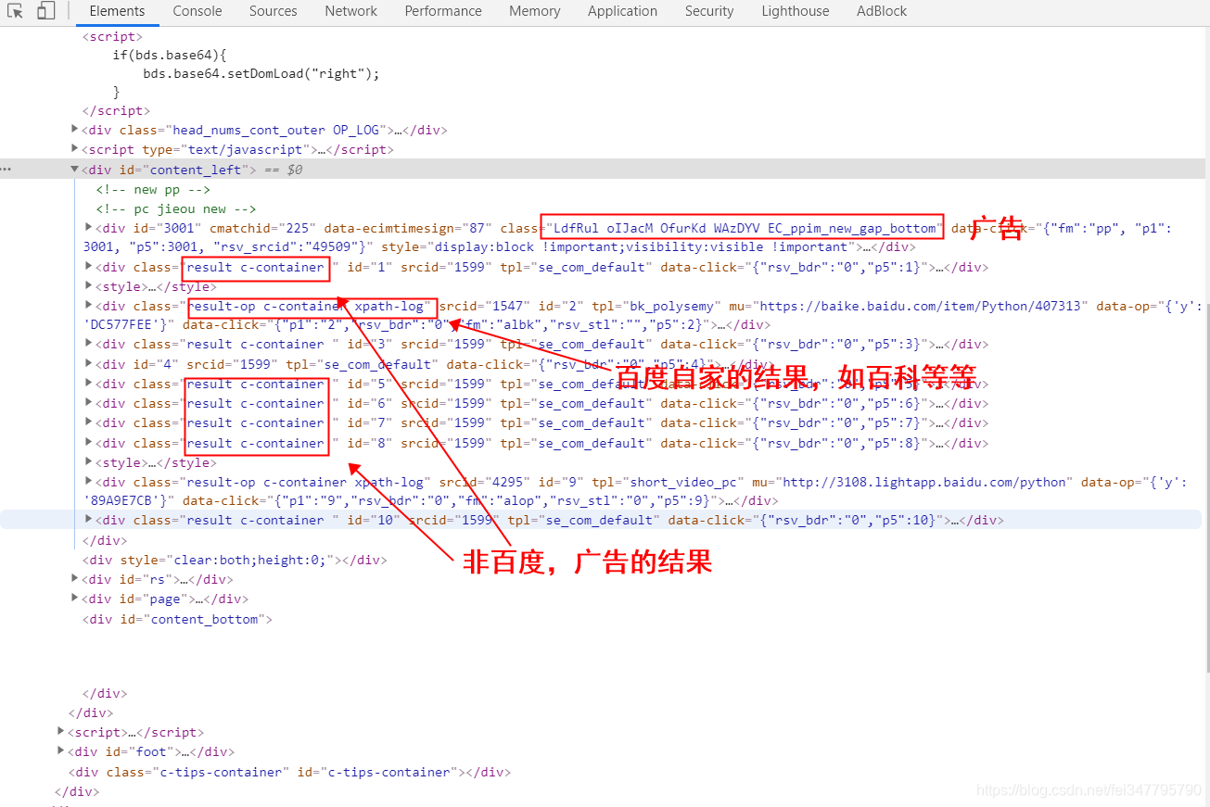This screenshot has width=1210, height=807.
Task: Select the content_left div line
Action: (603, 170)
